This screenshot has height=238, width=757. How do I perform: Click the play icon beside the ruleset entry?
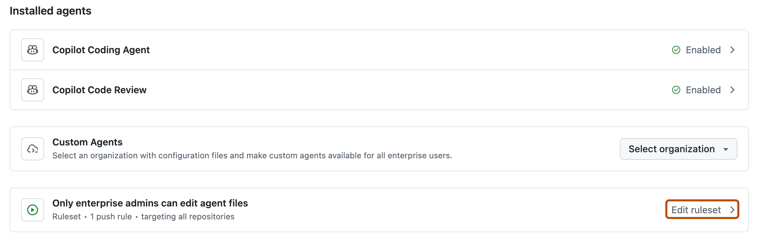[x=32, y=210]
